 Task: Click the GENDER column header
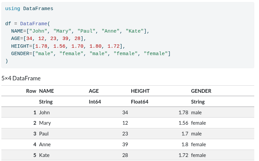click(x=201, y=91)
